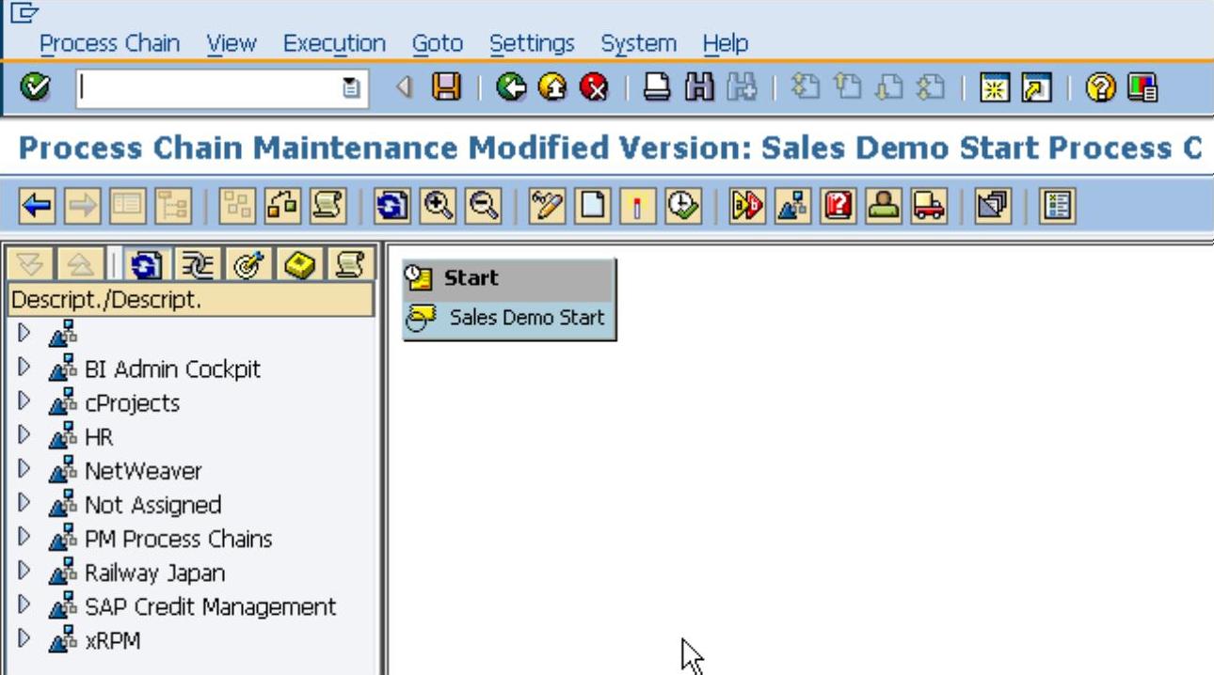Click the Print icon

click(x=657, y=88)
